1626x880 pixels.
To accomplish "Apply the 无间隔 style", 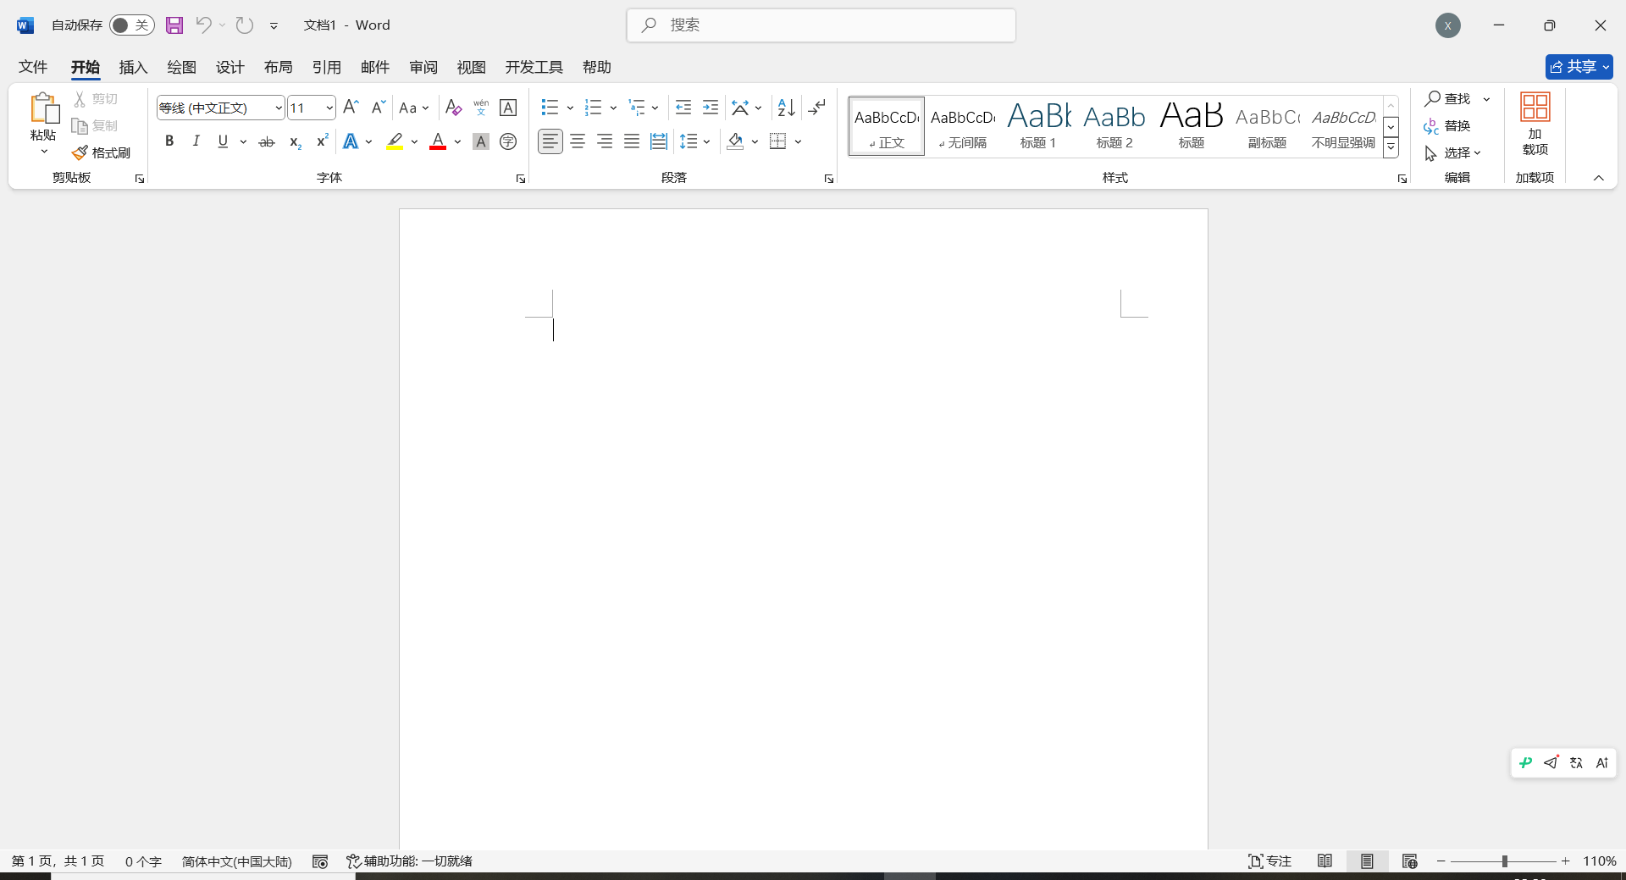I will pos(963,126).
